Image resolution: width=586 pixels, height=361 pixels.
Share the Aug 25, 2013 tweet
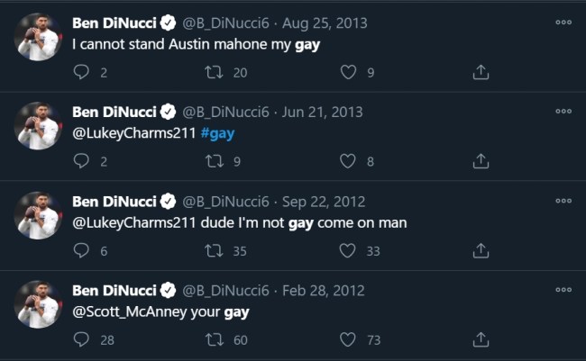click(481, 72)
